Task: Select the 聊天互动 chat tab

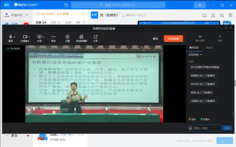Action: point(194,48)
